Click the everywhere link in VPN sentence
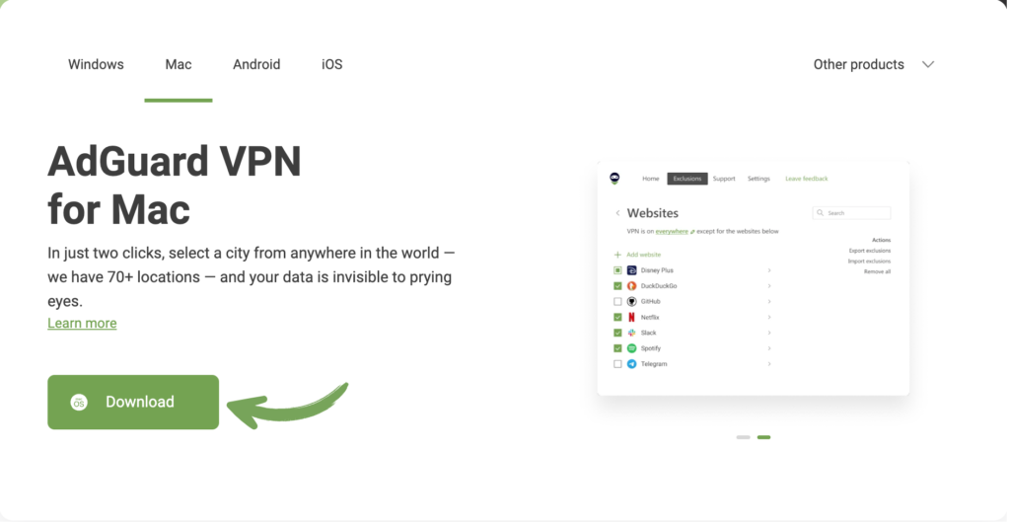Image resolution: width=1010 pixels, height=526 pixels. tap(672, 231)
